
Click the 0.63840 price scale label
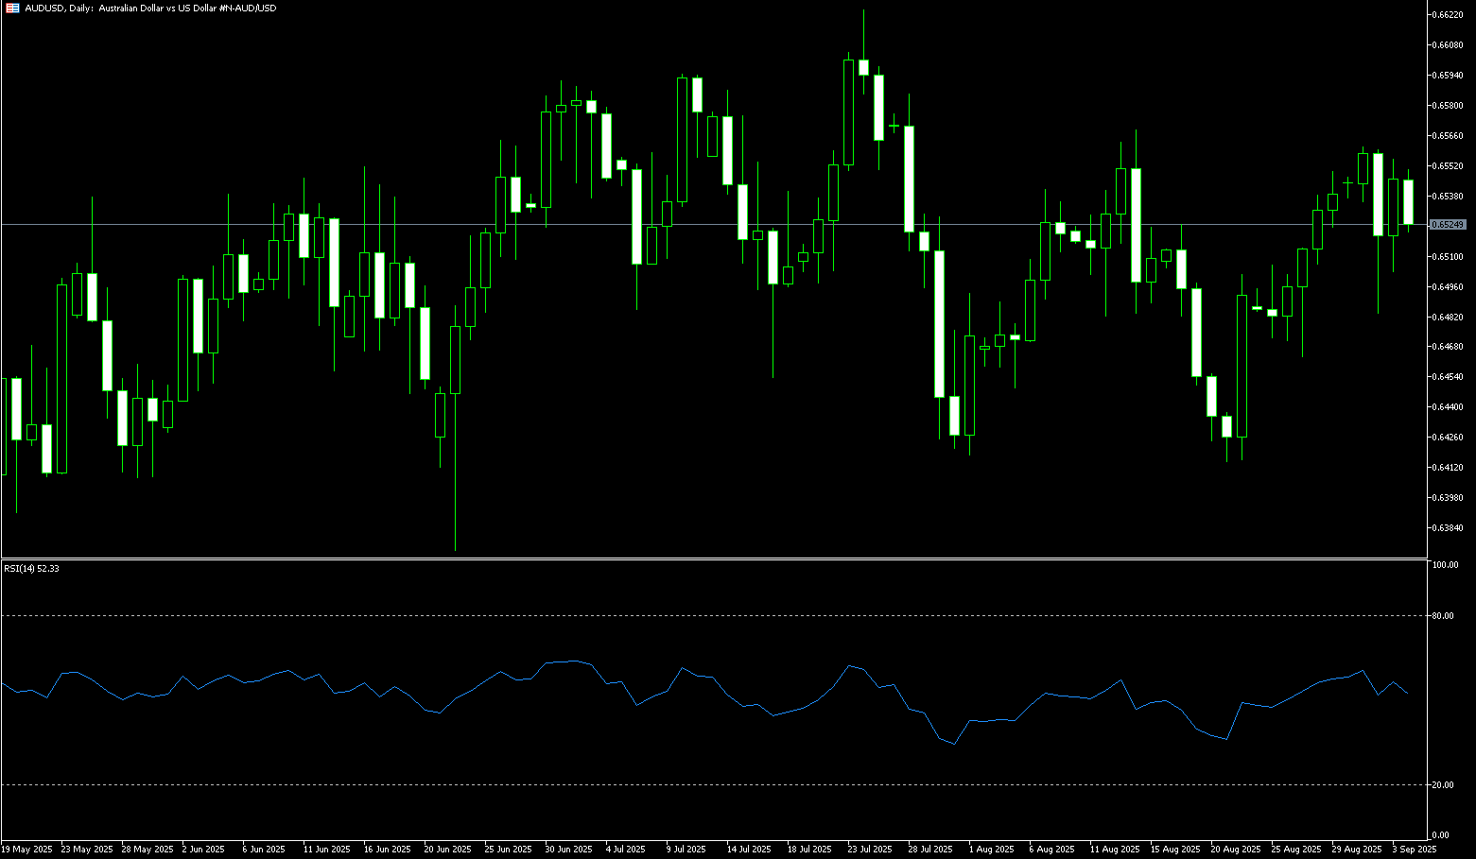[1448, 527]
